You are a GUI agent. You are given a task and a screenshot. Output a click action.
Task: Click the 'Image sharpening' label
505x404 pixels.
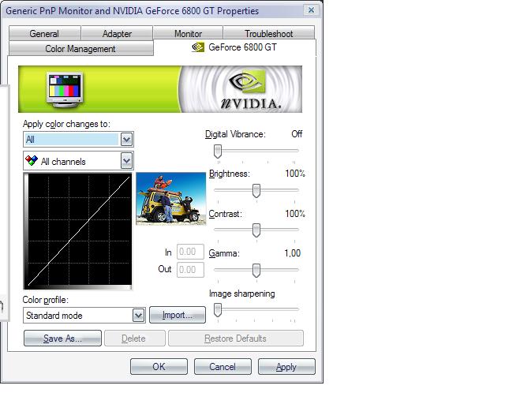242,294
